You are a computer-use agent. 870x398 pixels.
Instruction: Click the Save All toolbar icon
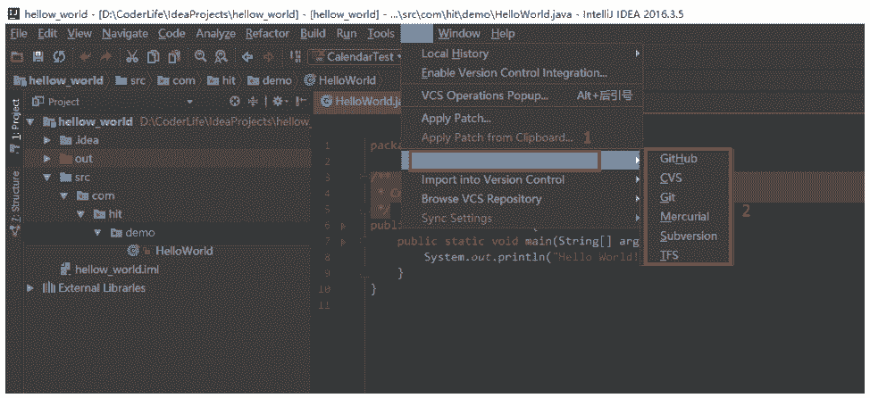tap(38, 56)
